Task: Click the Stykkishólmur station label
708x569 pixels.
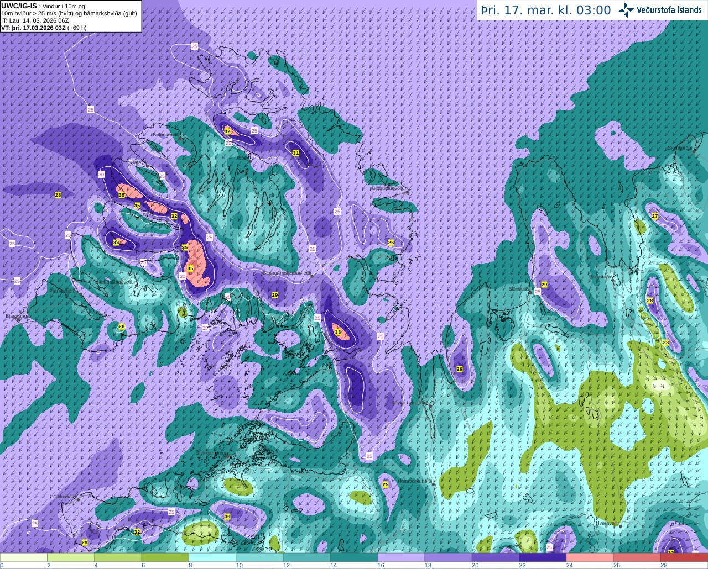Action: click(212, 453)
